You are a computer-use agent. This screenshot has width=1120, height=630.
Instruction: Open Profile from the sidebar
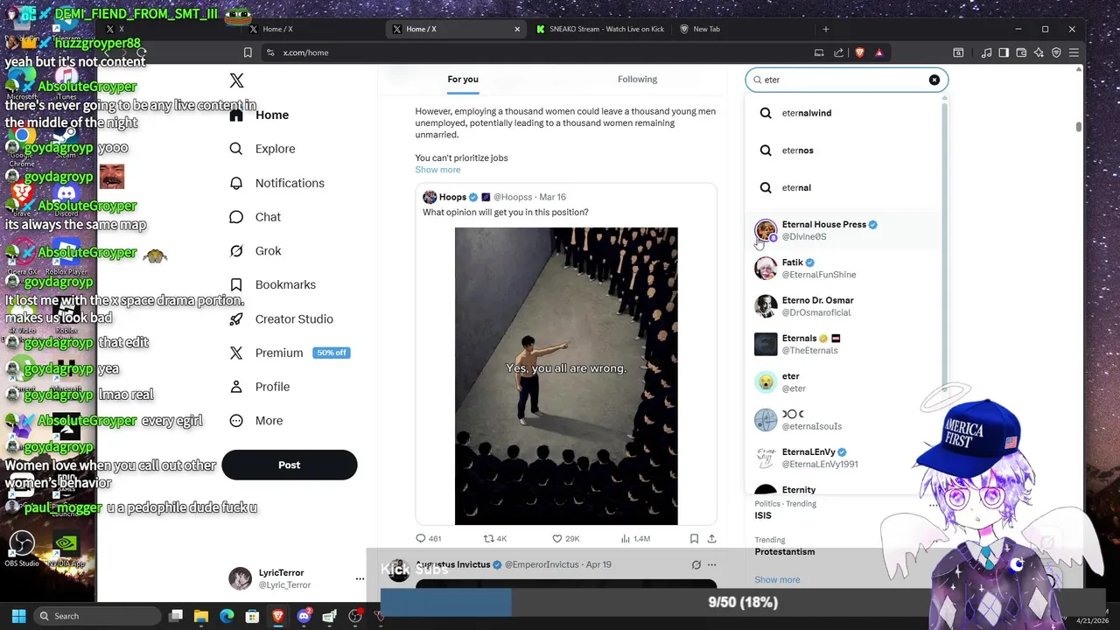(260, 387)
